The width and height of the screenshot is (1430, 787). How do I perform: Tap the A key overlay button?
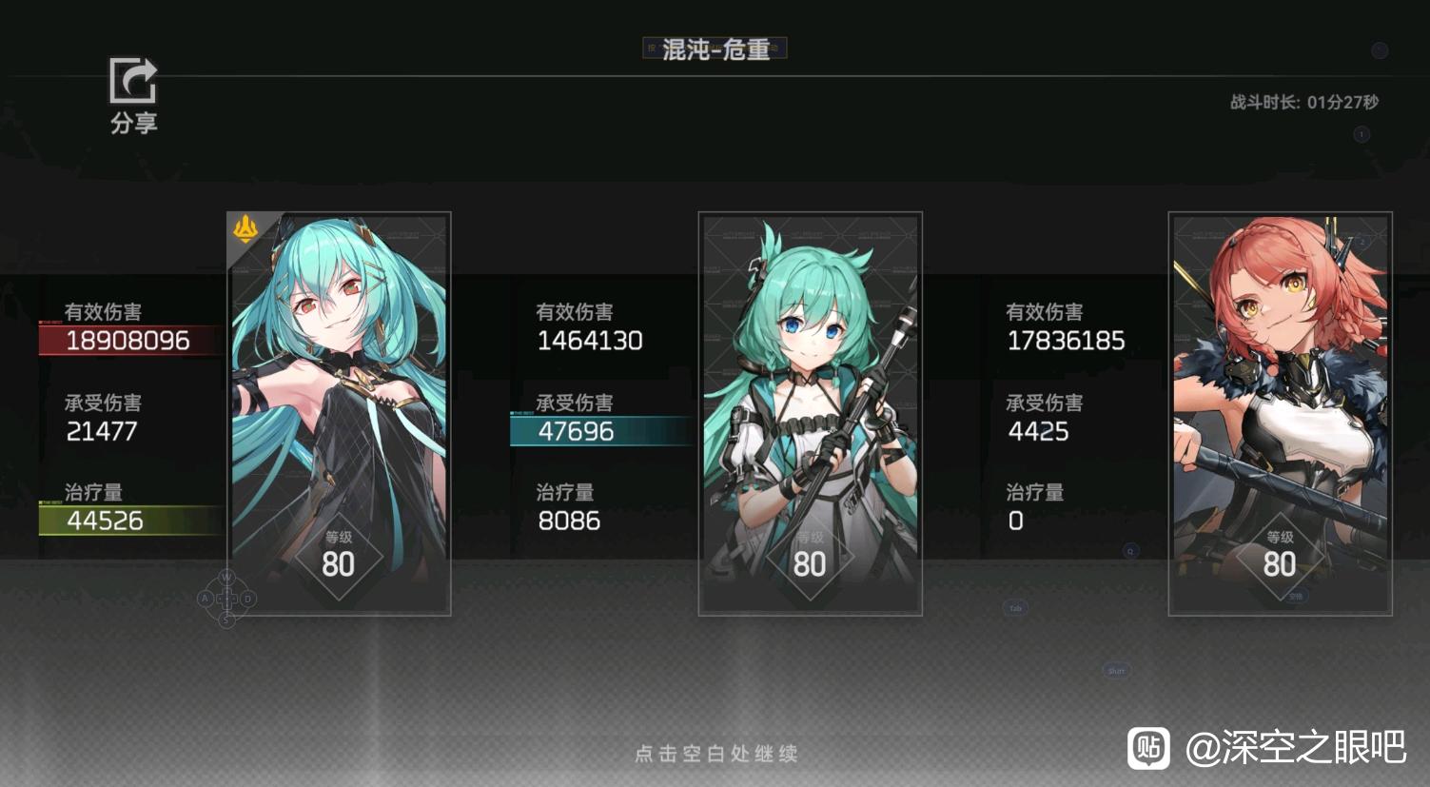(205, 599)
